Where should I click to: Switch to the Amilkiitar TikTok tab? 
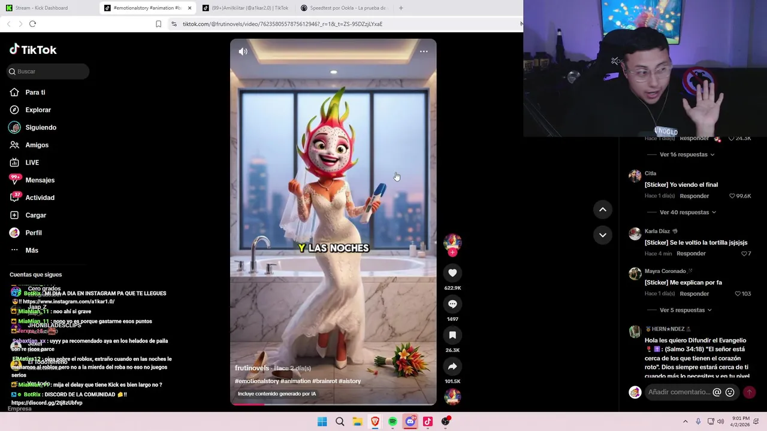coord(246,8)
